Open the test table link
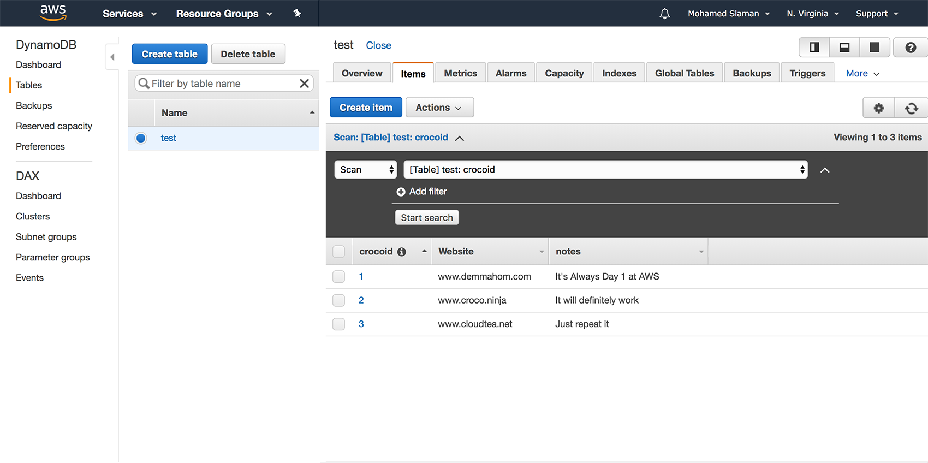This screenshot has height=463, width=928. coord(169,138)
